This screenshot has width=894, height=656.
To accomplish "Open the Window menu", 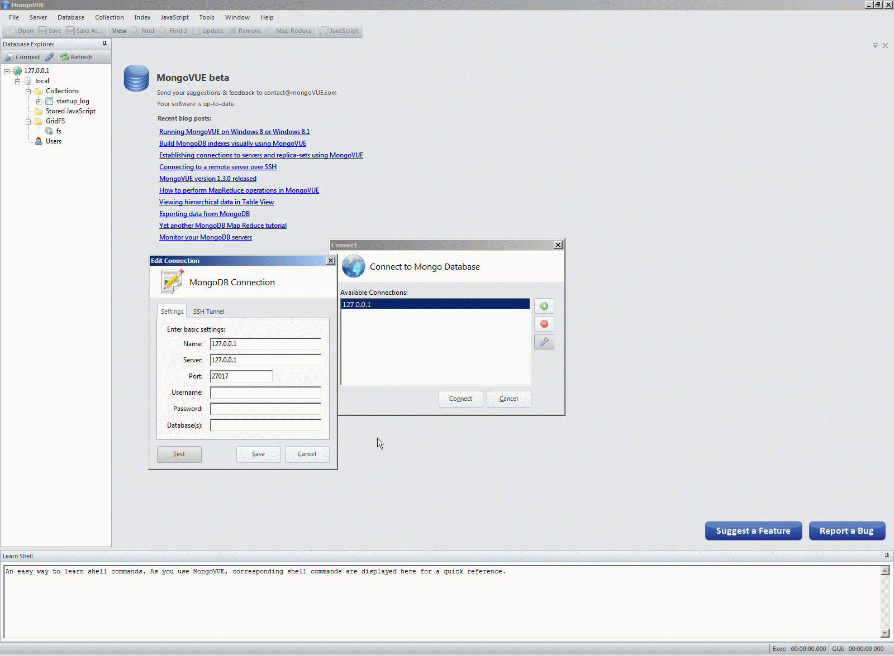I will tap(237, 17).
